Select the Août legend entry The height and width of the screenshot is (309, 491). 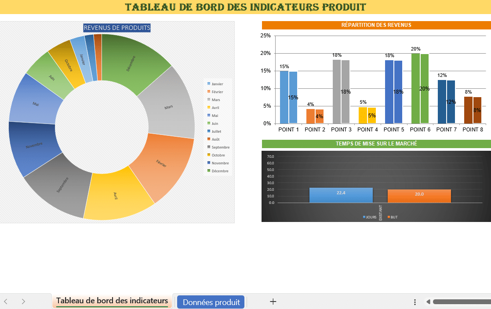[217, 139]
